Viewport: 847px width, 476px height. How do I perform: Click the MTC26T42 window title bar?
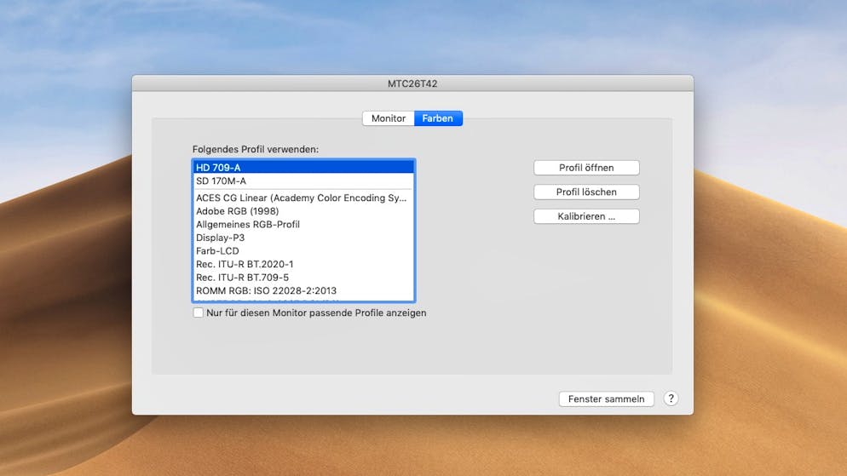(412, 83)
